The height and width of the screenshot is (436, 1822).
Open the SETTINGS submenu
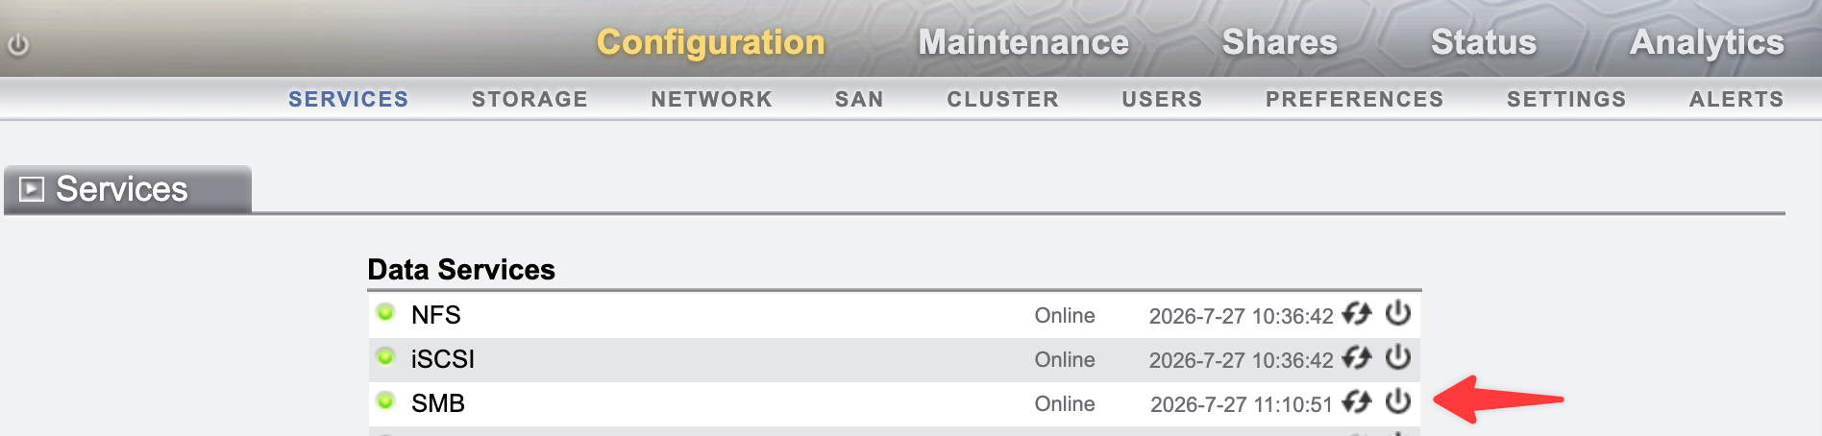click(1566, 99)
